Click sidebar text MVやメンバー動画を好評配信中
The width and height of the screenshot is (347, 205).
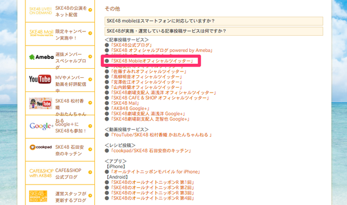click(x=71, y=84)
